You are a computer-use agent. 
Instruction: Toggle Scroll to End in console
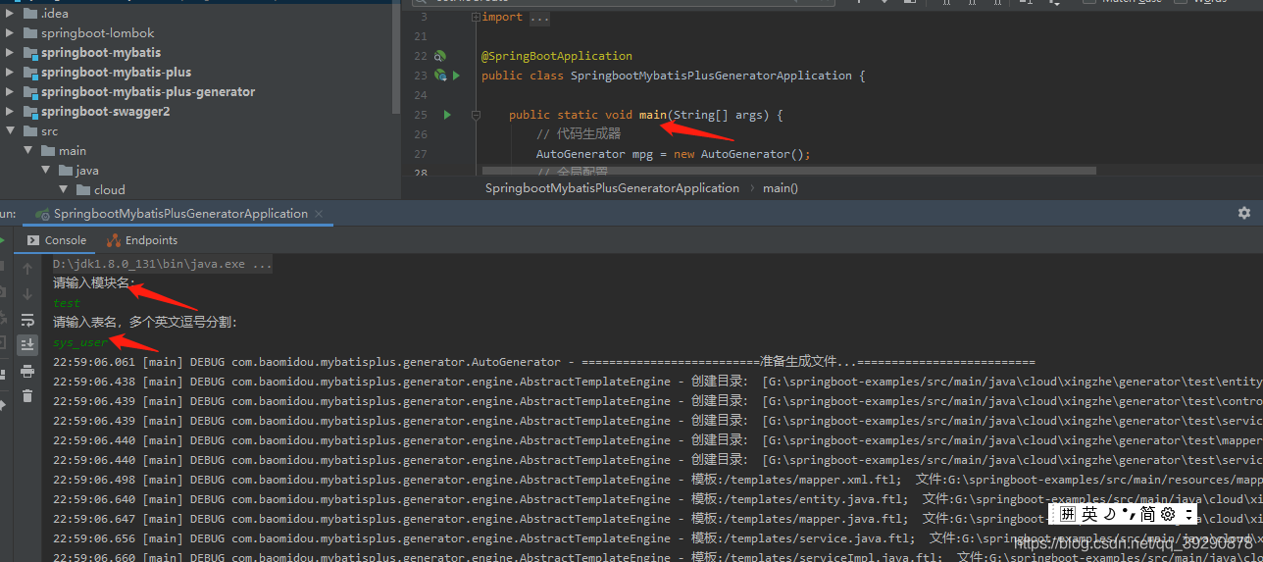click(x=27, y=344)
